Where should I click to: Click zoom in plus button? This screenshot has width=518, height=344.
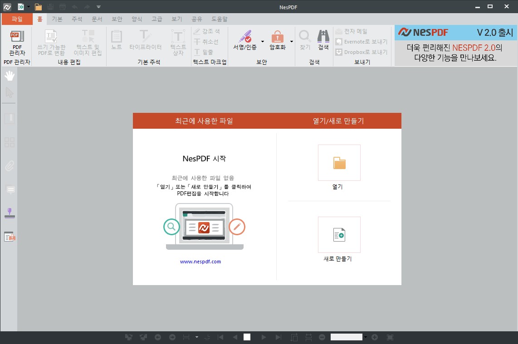[375, 337]
